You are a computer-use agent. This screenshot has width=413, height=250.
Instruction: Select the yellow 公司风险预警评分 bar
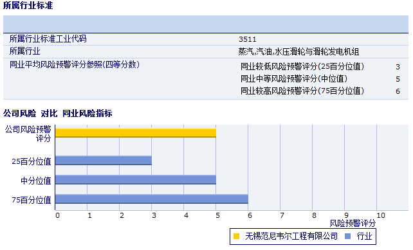[x=136, y=133]
